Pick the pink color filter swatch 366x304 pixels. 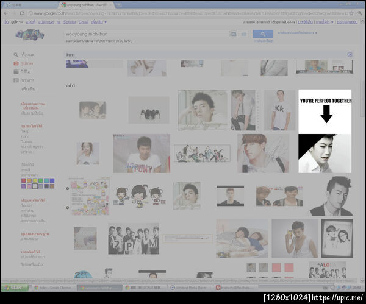coord(29,186)
